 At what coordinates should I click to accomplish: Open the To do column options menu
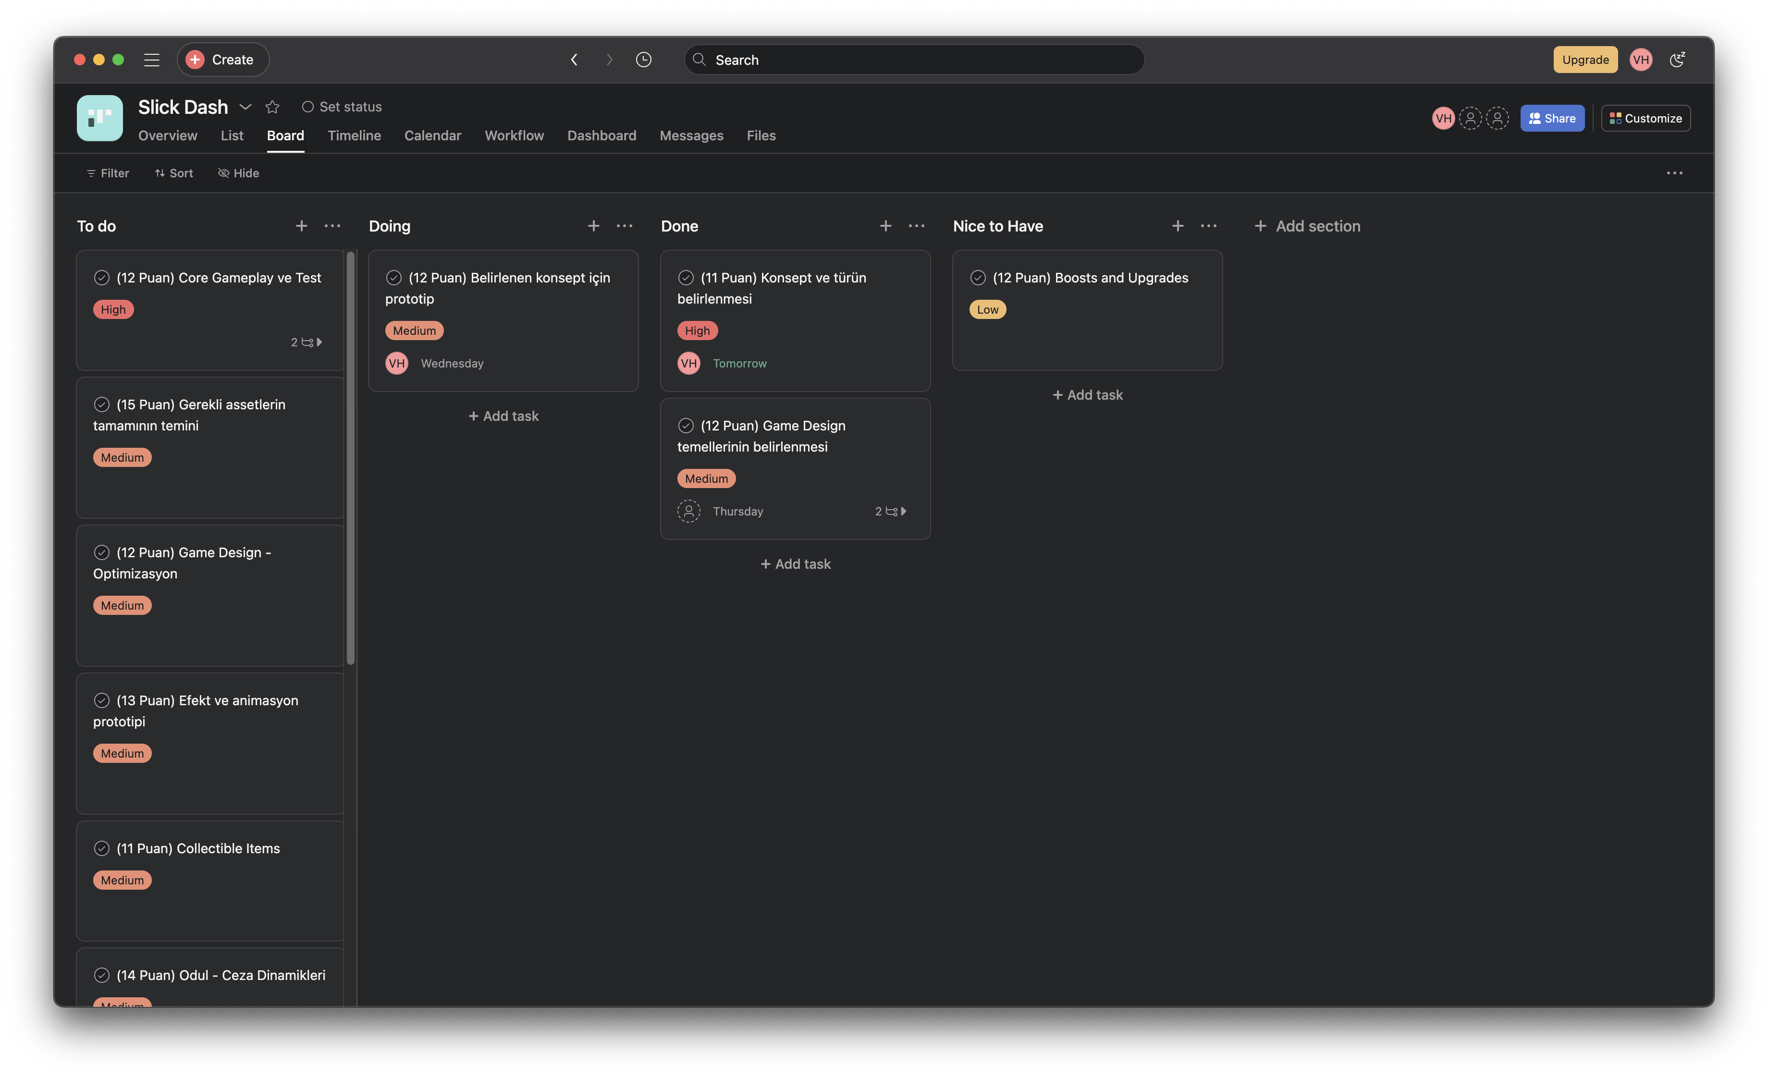point(332,225)
